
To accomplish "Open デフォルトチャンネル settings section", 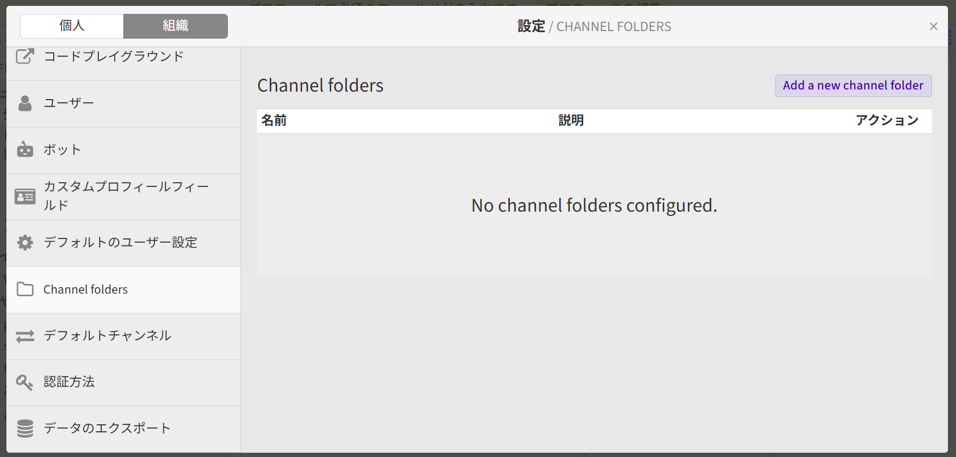I will coord(107,336).
